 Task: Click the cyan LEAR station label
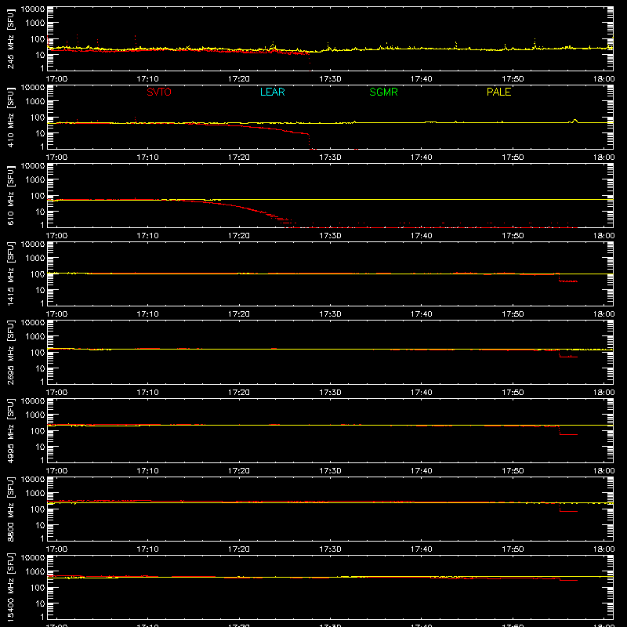click(272, 92)
